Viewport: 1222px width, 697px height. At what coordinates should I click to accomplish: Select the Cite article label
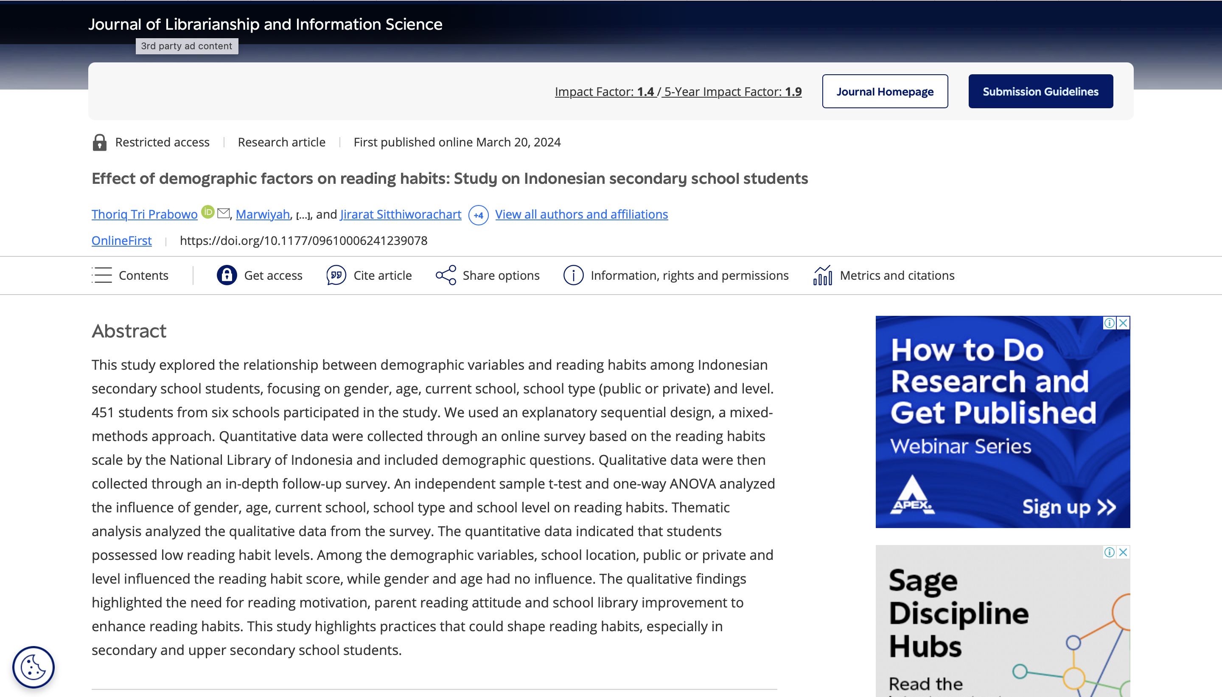point(382,276)
